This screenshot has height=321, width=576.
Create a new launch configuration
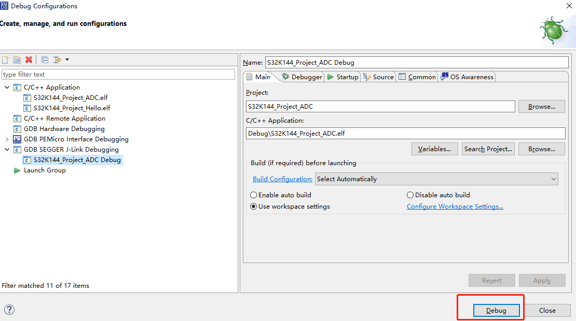(x=5, y=60)
